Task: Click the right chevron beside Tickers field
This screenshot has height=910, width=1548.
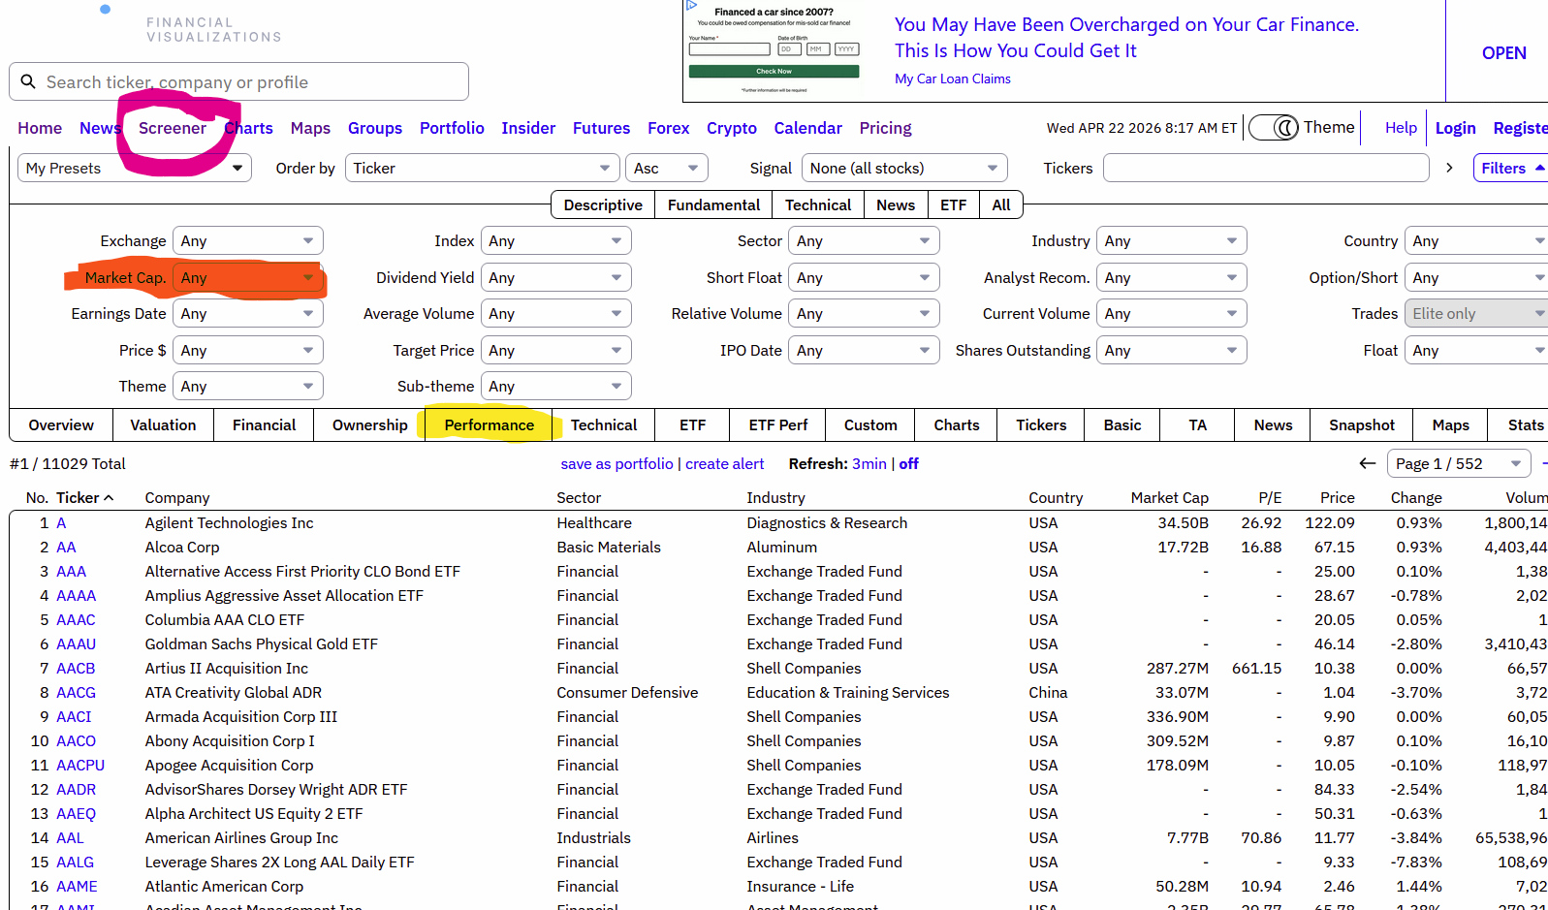Action: [1449, 168]
